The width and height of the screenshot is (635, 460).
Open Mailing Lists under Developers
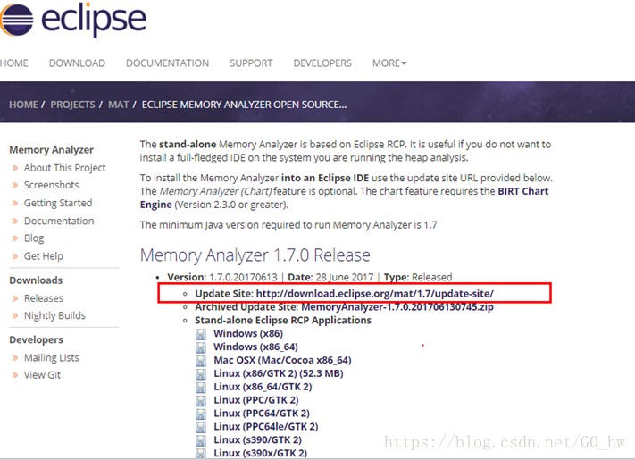52,357
